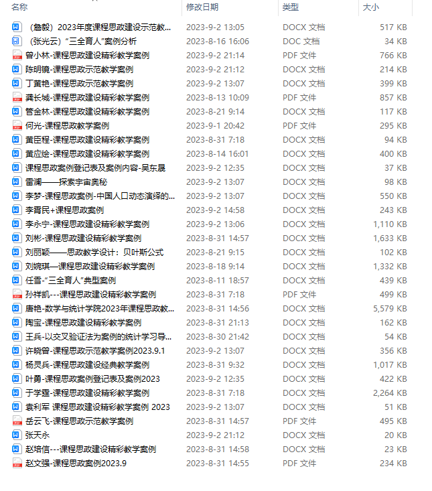
Task: Sort files by the 名称 column header
Action: (19, 7)
